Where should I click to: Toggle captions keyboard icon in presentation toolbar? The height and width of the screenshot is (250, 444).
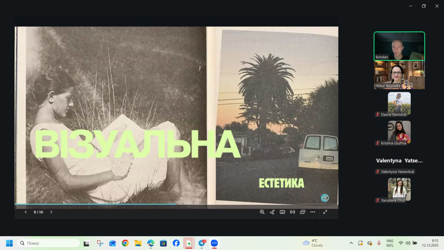(x=282, y=212)
